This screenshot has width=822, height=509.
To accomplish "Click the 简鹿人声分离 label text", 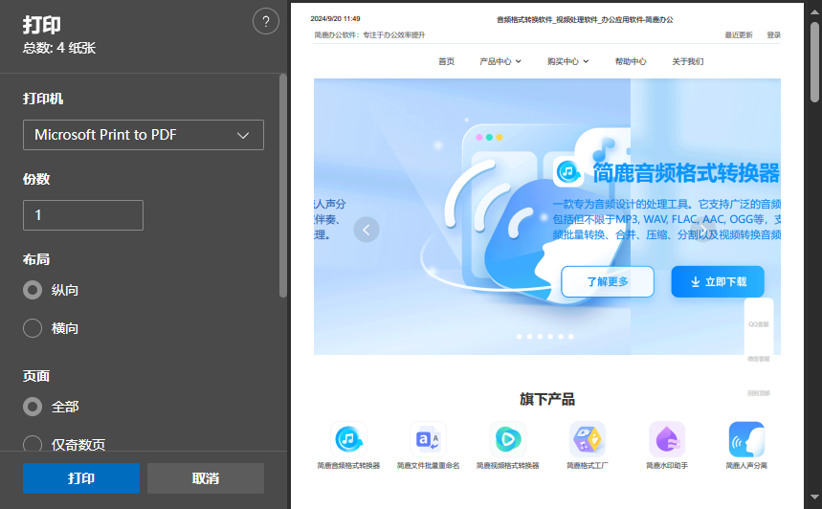I will coord(746,466).
